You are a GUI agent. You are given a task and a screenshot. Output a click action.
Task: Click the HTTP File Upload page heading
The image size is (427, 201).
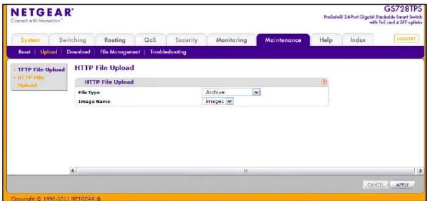coord(104,68)
